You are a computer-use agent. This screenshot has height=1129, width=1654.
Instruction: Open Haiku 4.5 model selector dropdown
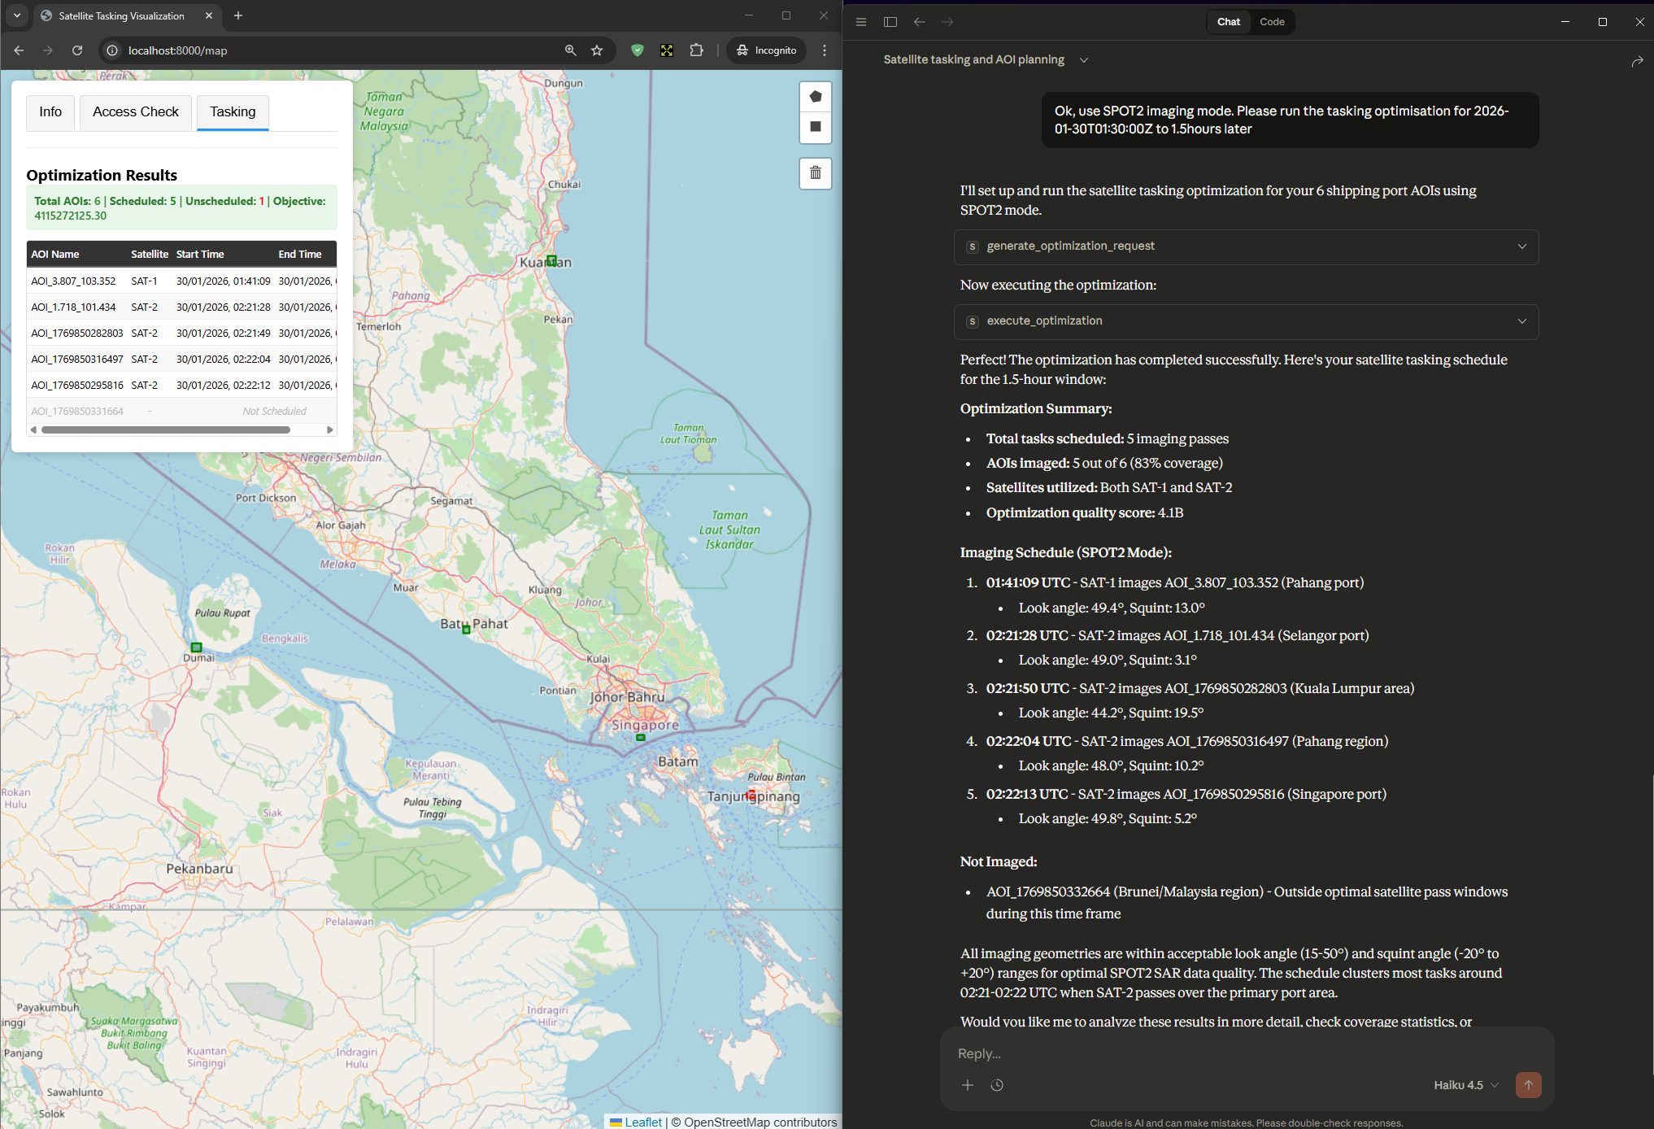coord(1465,1085)
